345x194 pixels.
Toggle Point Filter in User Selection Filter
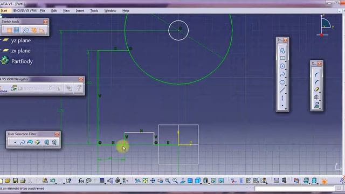click(x=15, y=142)
